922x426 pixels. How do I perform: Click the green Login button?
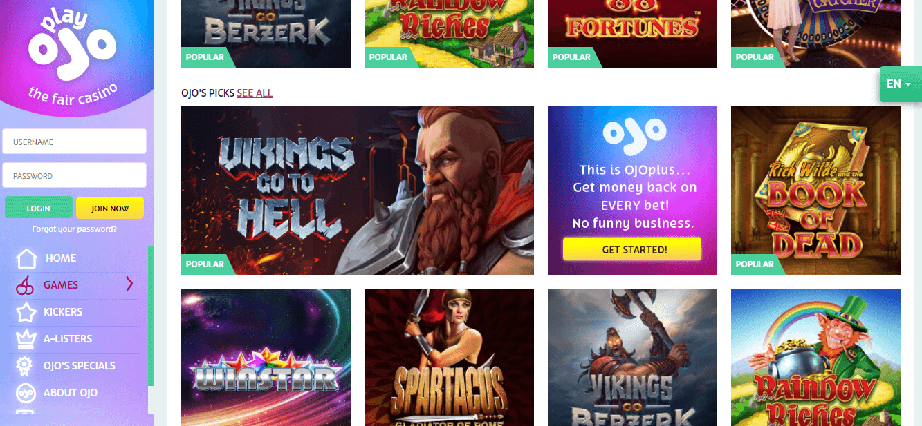tap(39, 208)
